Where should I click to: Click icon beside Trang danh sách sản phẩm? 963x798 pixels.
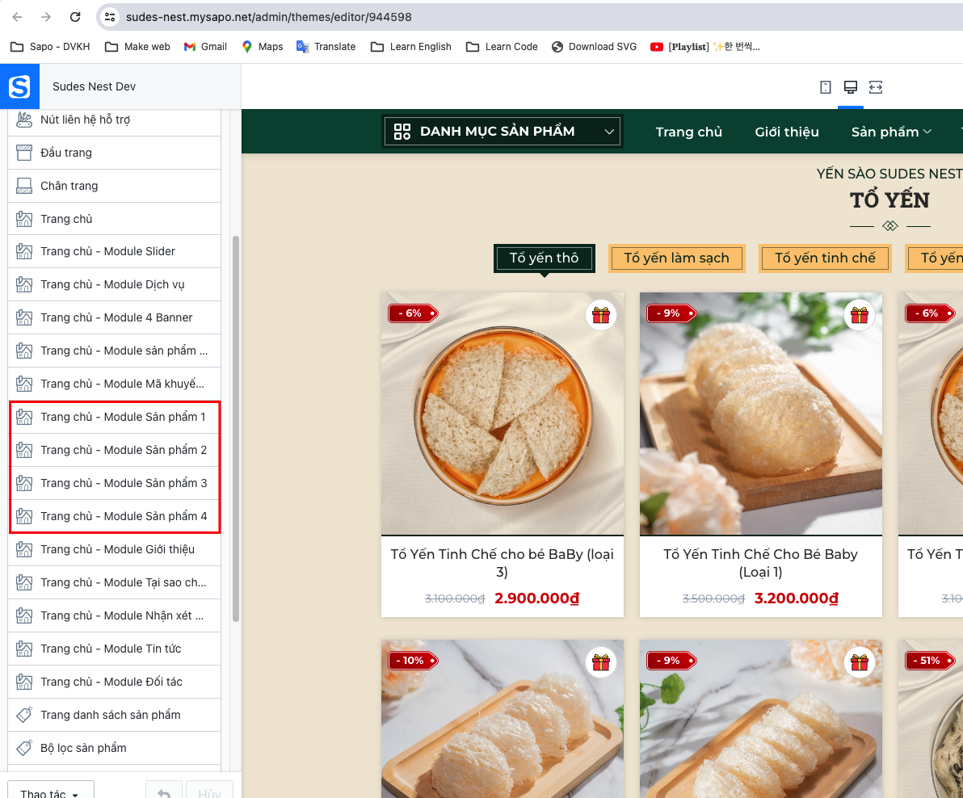pyautogui.click(x=24, y=715)
